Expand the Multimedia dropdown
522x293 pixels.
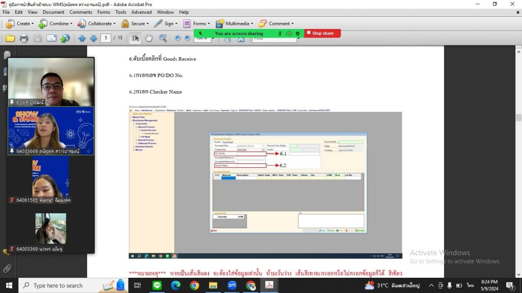pyautogui.click(x=234, y=23)
